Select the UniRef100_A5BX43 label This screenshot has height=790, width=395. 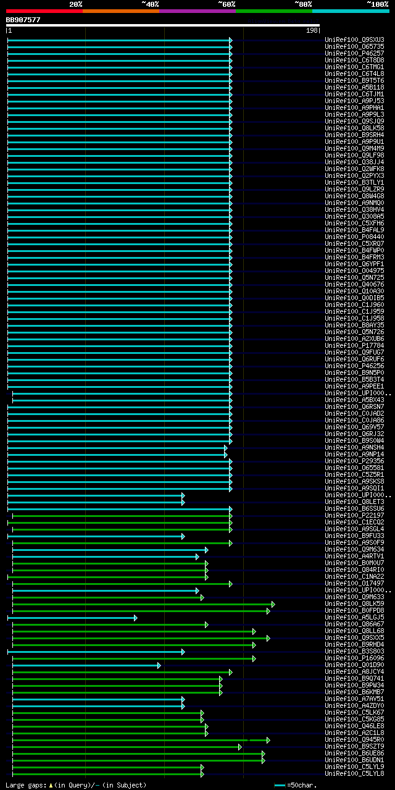pyautogui.click(x=354, y=400)
